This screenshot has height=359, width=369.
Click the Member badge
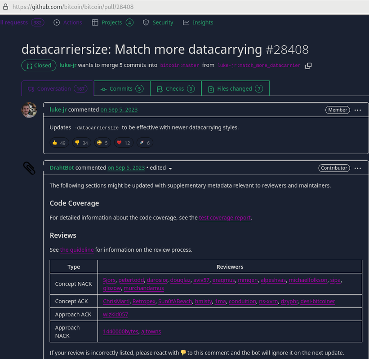click(338, 110)
